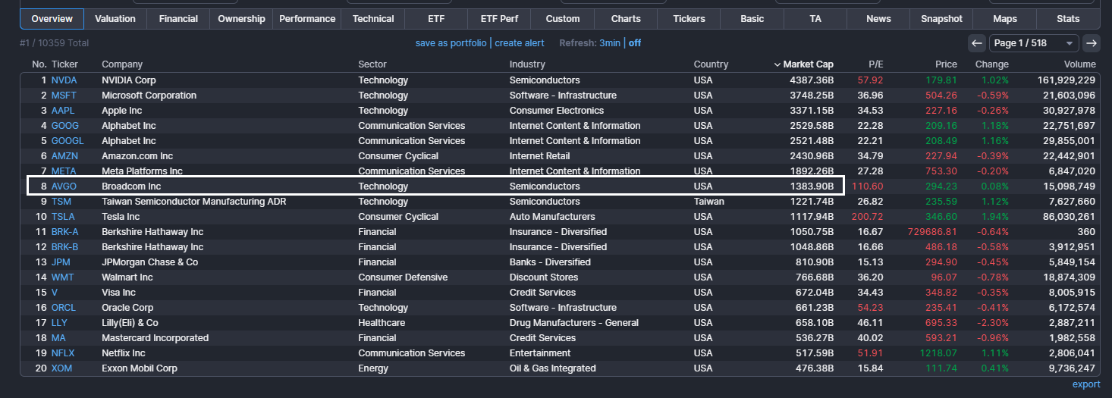Open the TSLA ticker link
Image resolution: width=1112 pixels, height=398 pixels.
tap(63, 216)
